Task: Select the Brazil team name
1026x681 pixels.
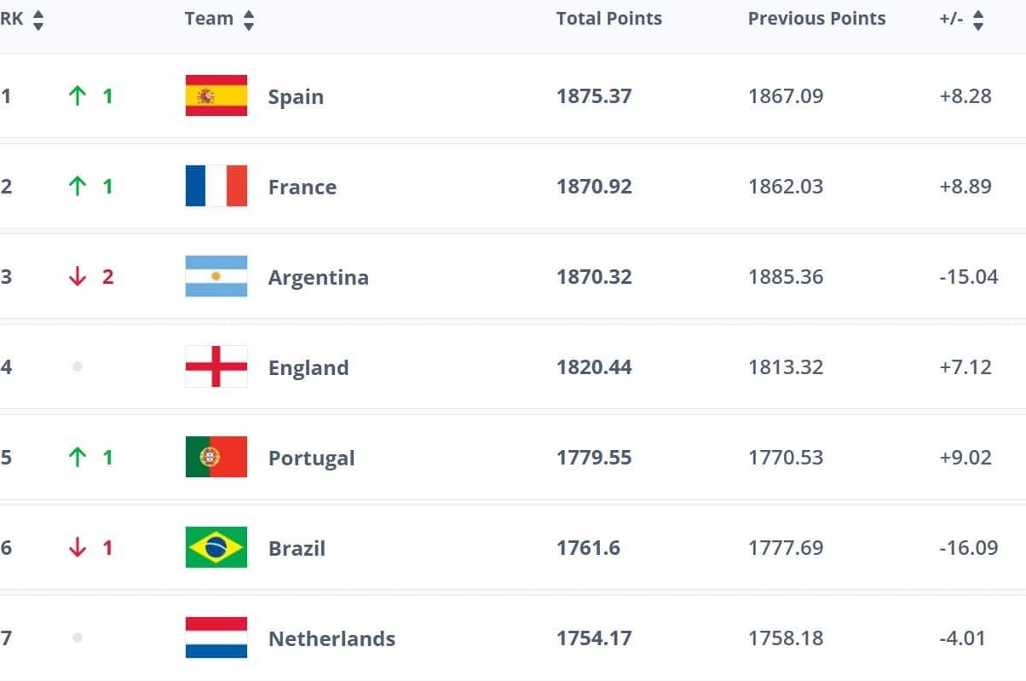Action: click(297, 549)
